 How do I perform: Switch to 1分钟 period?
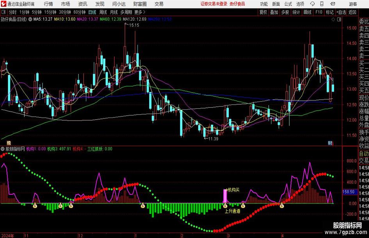pyautogui.click(x=24, y=12)
